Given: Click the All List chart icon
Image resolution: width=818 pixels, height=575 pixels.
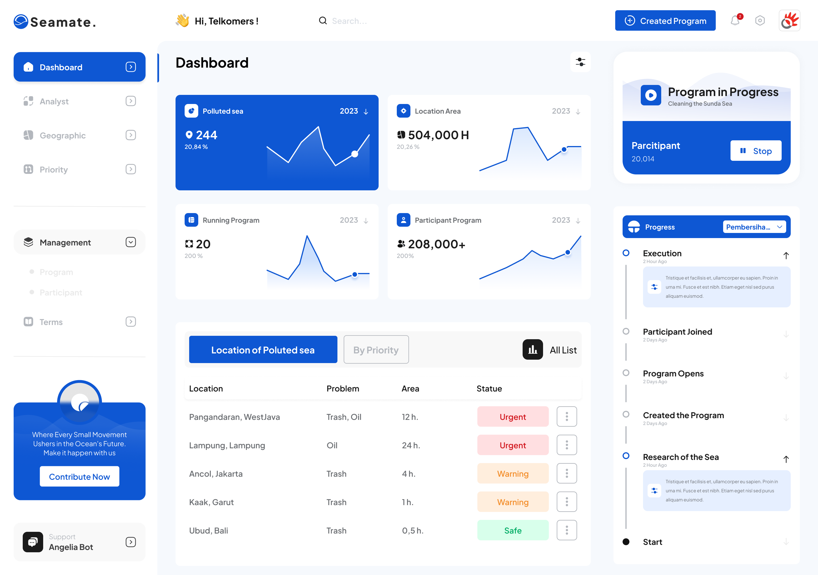Looking at the screenshot, I should pyautogui.click(x=533, y=349).
